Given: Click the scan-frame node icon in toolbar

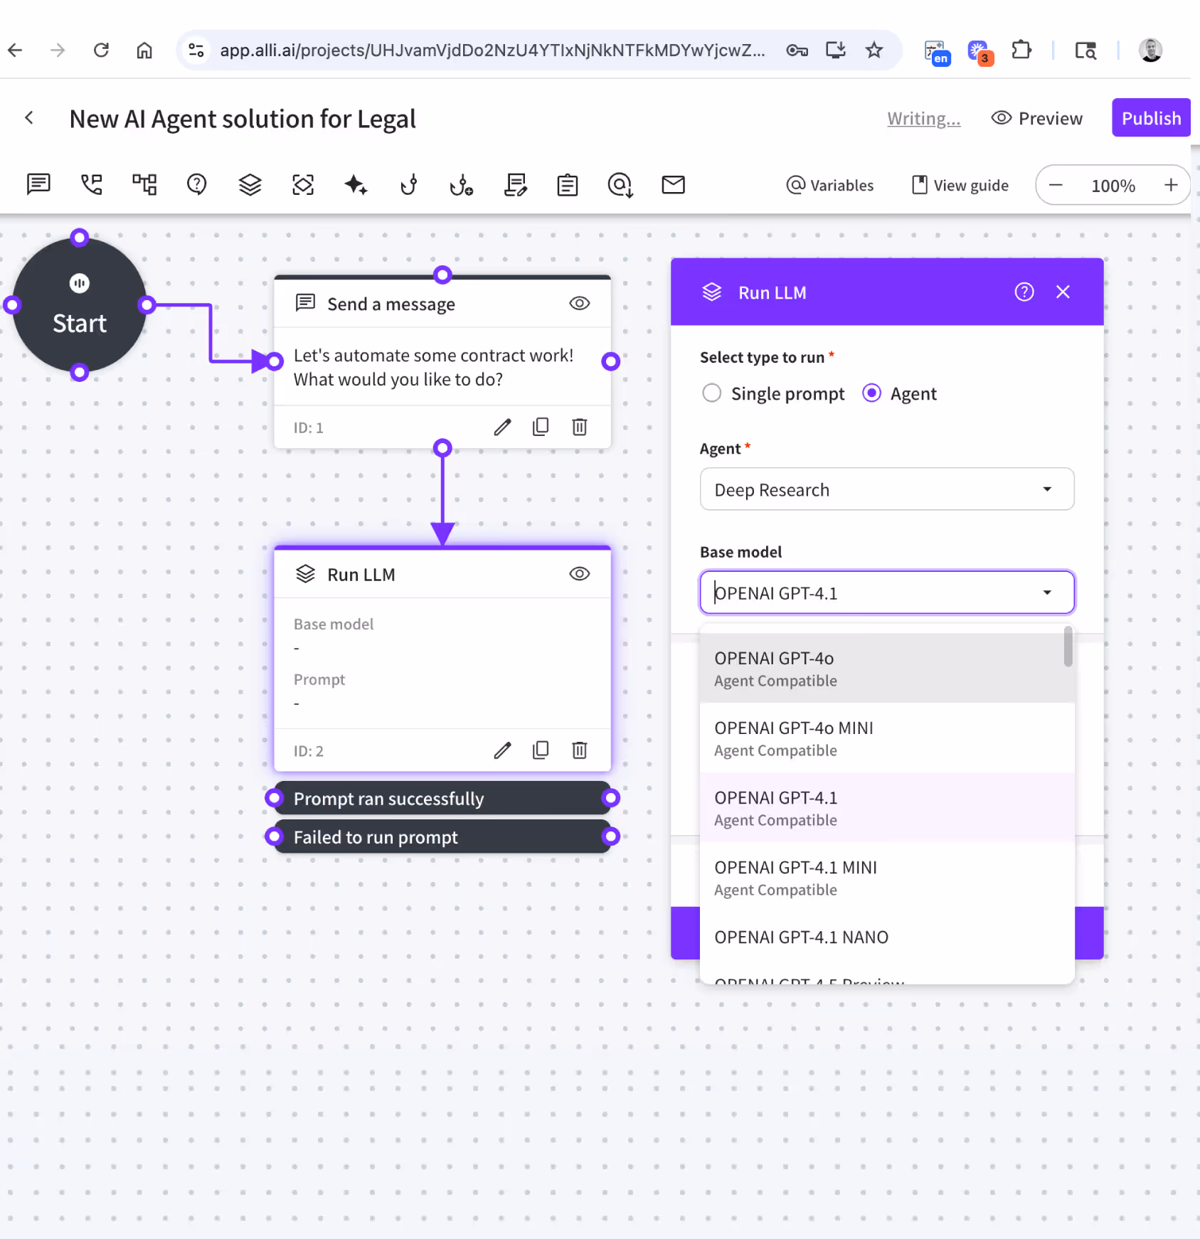Looking at the screenshot, I should pyautogui.click(x=303, y=185).
